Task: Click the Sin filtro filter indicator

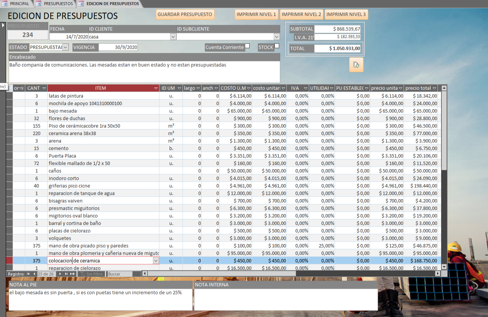Action: pos(92,274)
